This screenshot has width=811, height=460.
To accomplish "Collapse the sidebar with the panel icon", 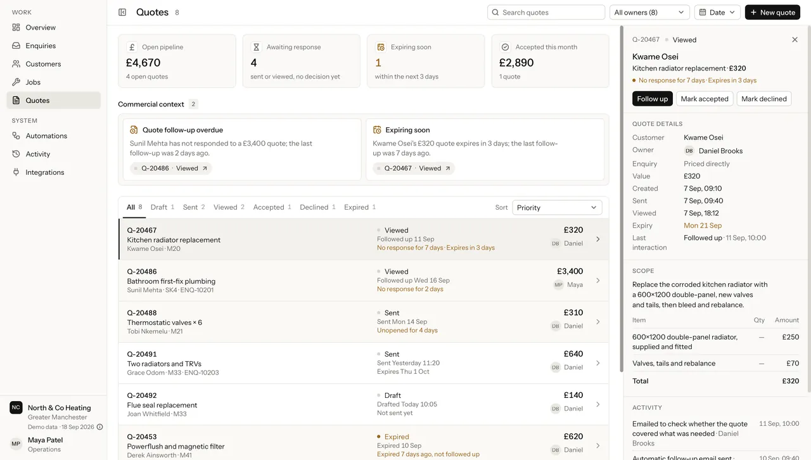I will pos(122,12).
